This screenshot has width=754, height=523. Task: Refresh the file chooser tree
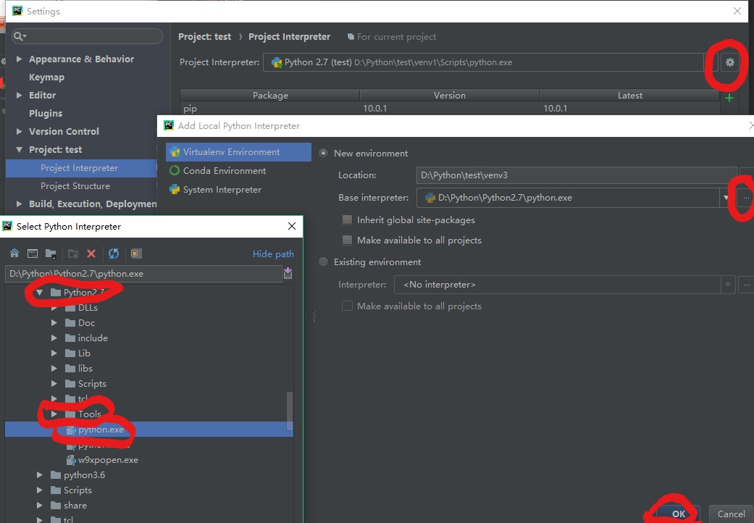[114, 254]
